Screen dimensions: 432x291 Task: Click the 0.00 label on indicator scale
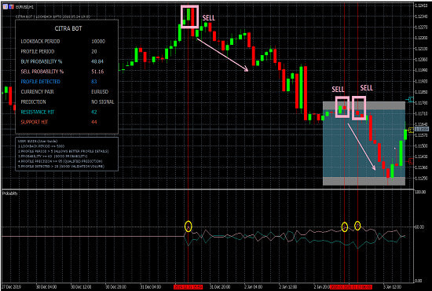pos(418,281)
